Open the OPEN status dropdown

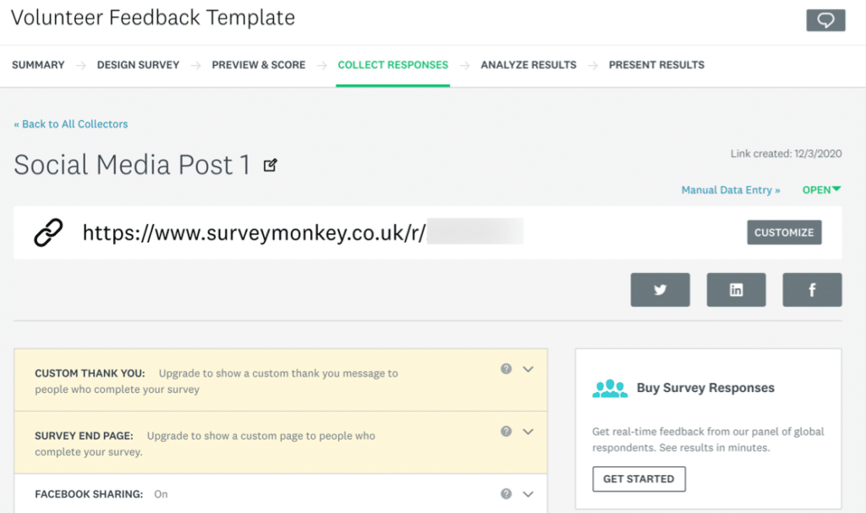point(838,189)
